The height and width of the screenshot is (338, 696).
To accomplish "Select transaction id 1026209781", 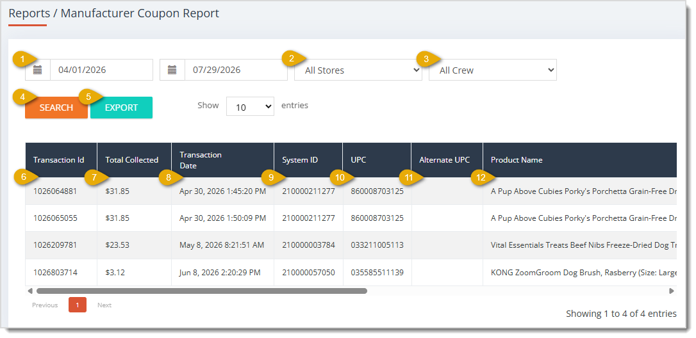I will pyautogui.click(x=55, y=245).
